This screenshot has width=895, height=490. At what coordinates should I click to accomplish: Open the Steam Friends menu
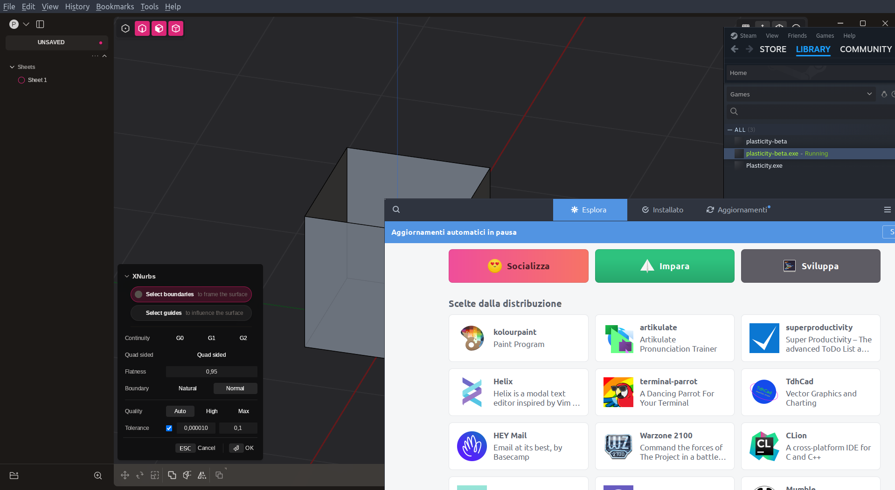[x=797, y=36]
